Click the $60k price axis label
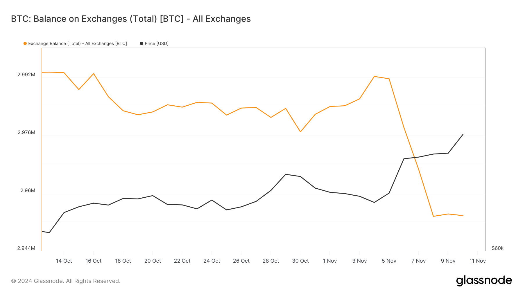Screen dimensions: 523x294 click(497, 248)
